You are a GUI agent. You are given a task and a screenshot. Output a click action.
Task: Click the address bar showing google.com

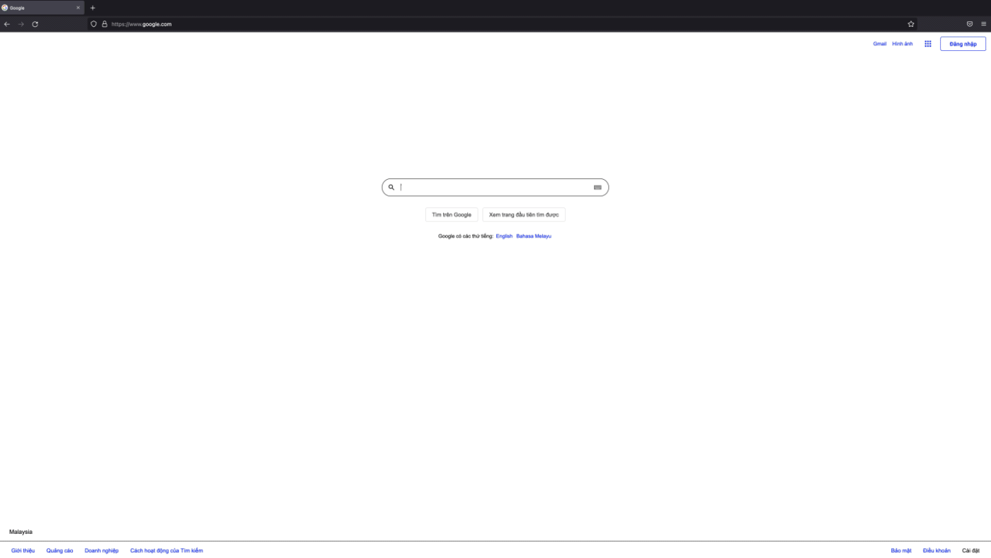503,24
